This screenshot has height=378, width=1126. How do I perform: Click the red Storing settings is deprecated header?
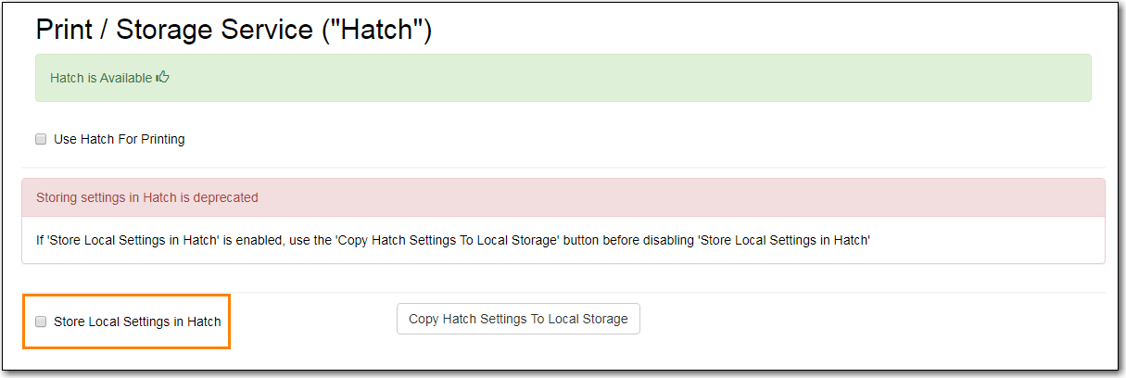click(563, 197)
